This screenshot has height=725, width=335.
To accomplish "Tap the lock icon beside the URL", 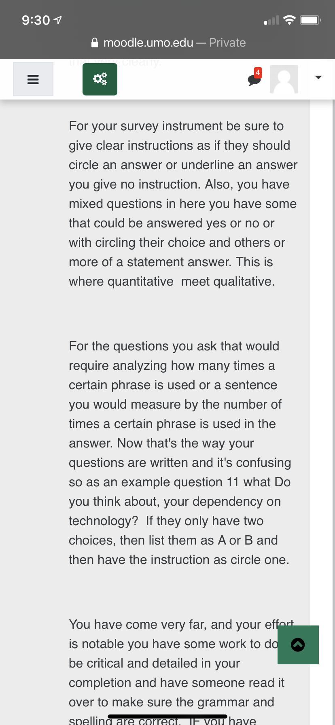I will pyautogui.click(x=95, y=42).
